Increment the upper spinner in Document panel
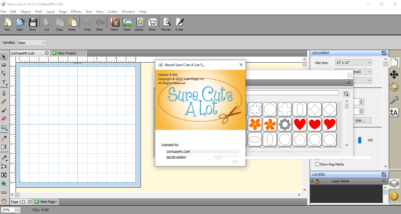Image resolution: width=401 pixels, height=214 pixels. [361, 101]
